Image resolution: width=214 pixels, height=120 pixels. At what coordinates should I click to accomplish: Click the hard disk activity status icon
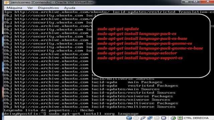(129, 118)
